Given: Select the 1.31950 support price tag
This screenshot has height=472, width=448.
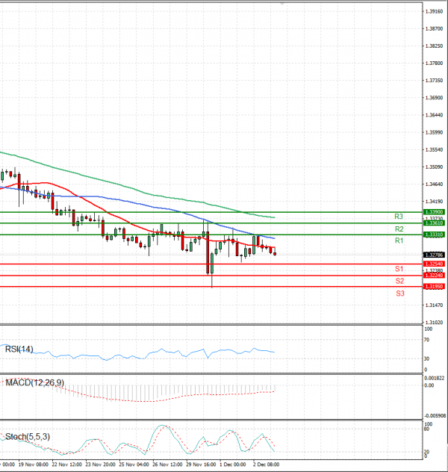Looking at the screenshot, I should point(434,287).
